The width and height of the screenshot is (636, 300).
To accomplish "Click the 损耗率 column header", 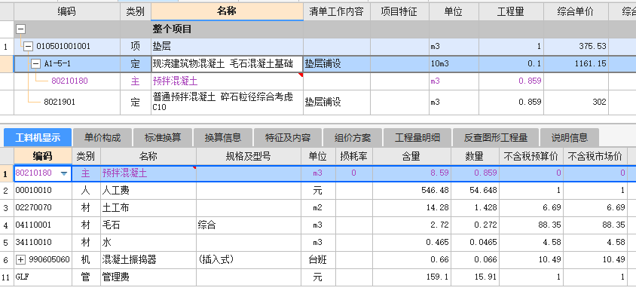I will point(353,156).
